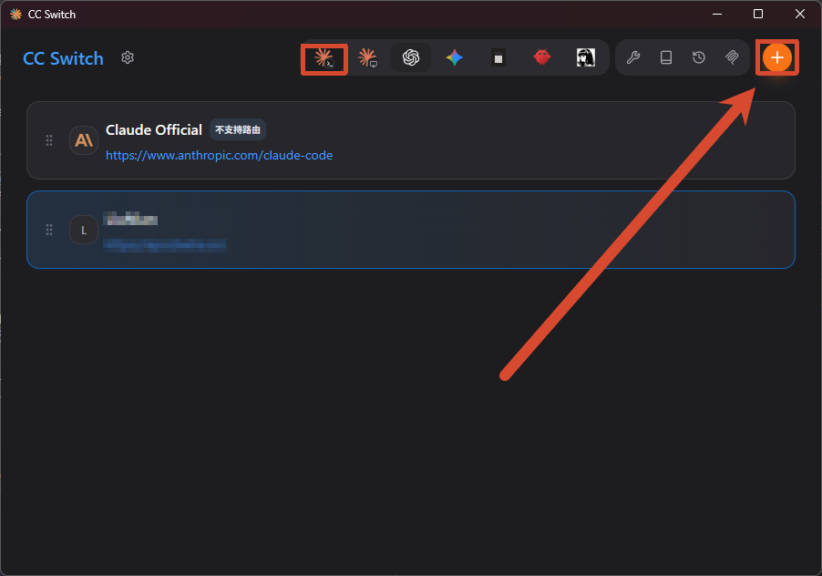The height and width of the screenshot is (576, 822).
Task: Click the 不支持路由 badge
Action: (x=238, y=130)
